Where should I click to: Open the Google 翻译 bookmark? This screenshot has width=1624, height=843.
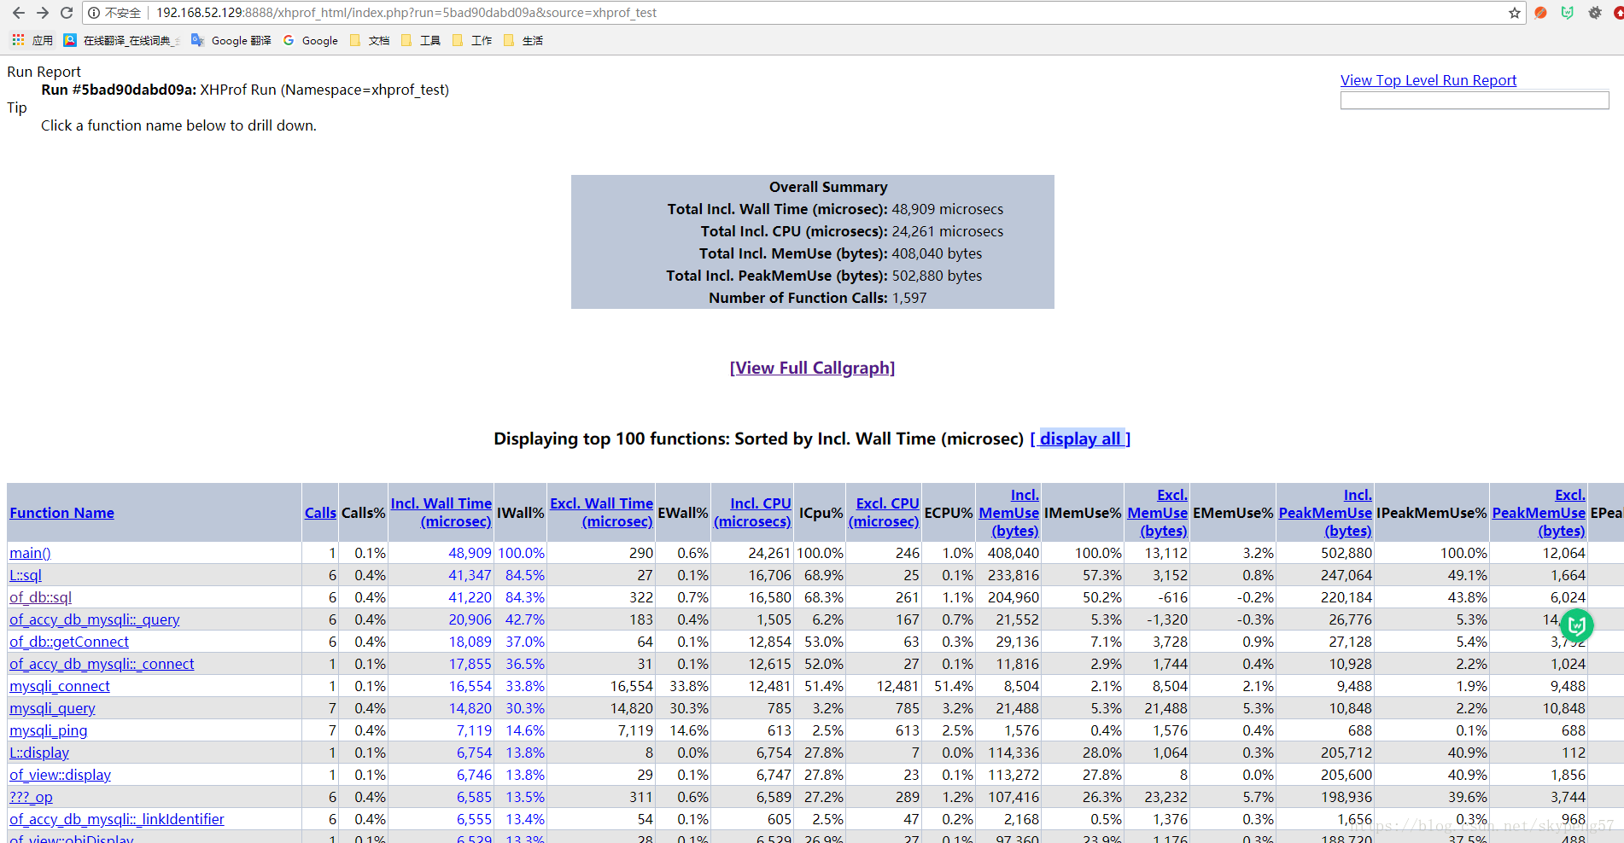(x=231, y=40)
